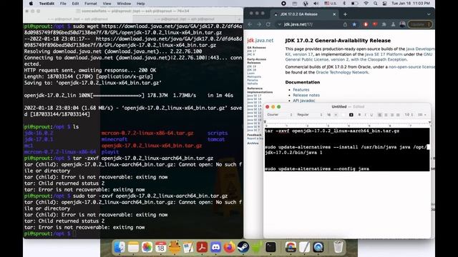458x257 pixels.
Task: Open the Regular typeface dropdown
Action: tap(310, 115)
